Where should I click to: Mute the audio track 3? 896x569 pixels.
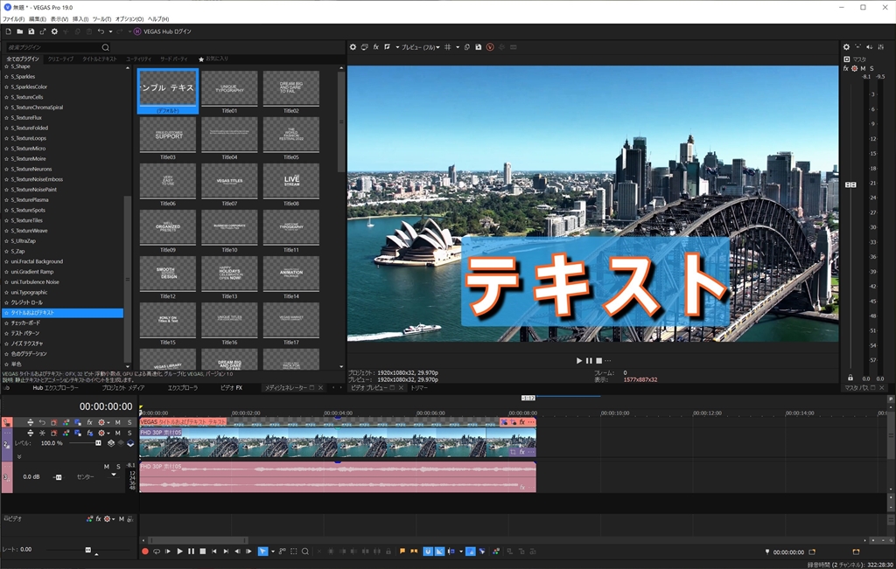tap(107, 467)
